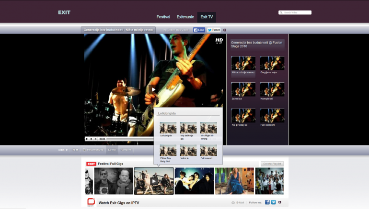This screenshot has height=209, width=369.
Task: Click the video title tab 'Generacija bez budućnosti'
Action: [x=118, y=30]
